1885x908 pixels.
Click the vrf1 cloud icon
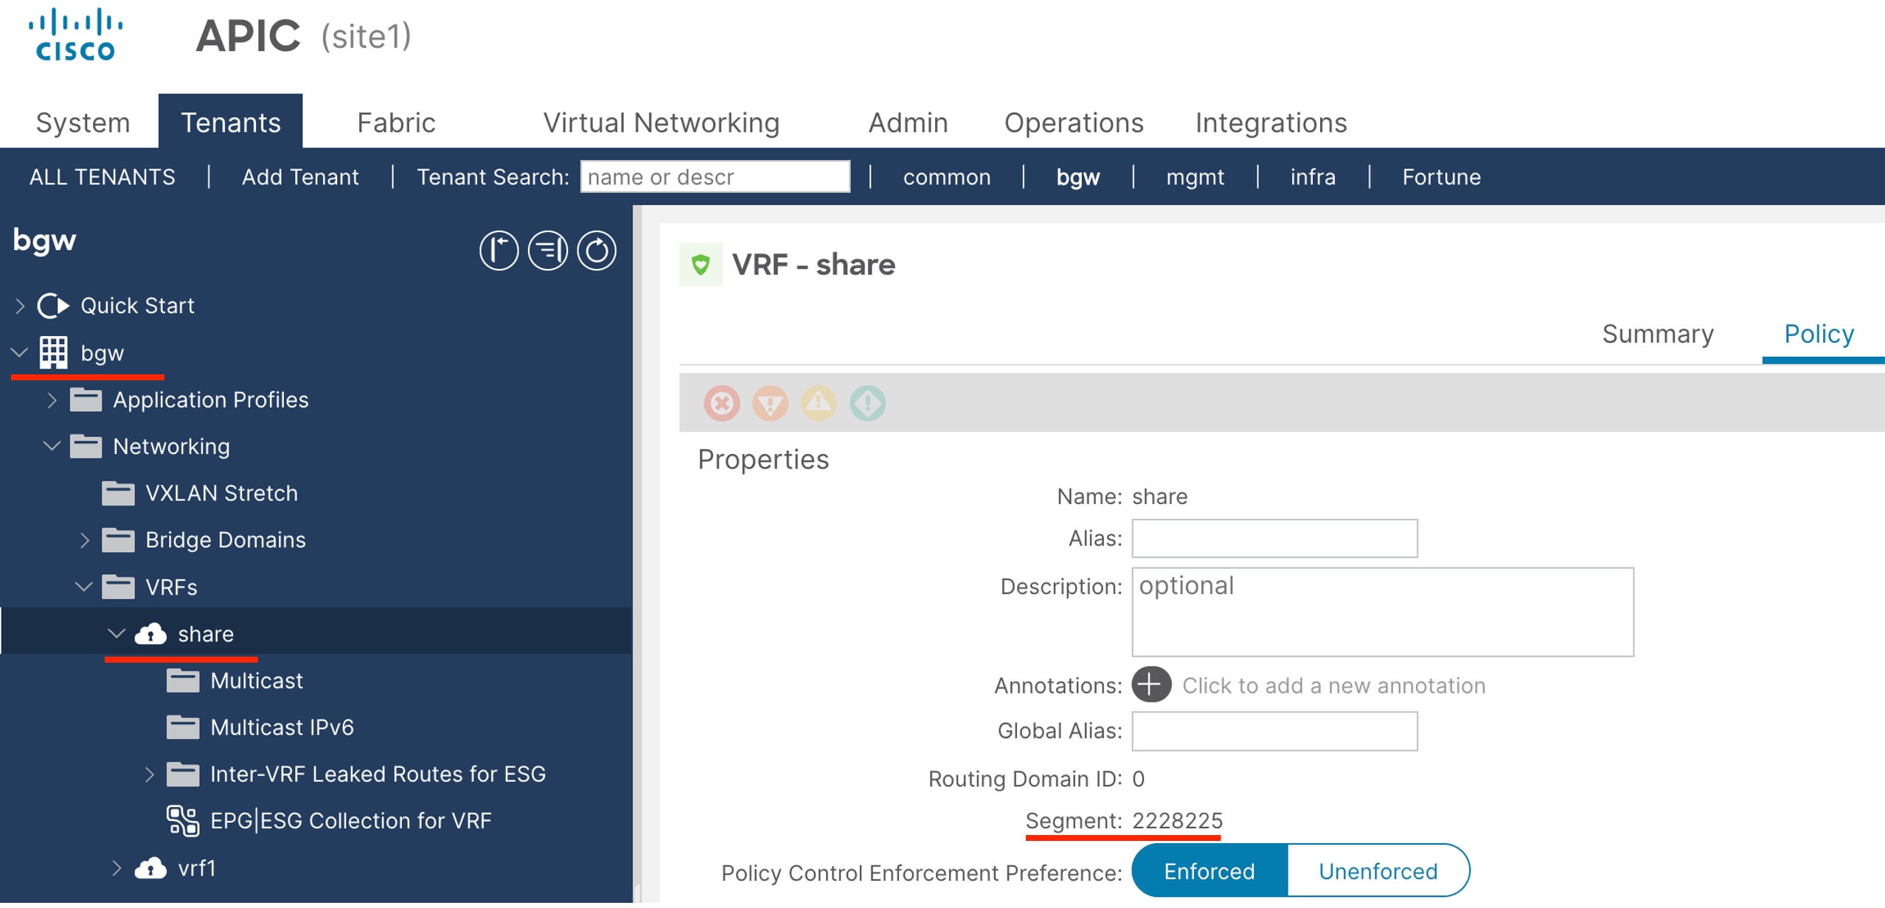(x=150, y=867)
